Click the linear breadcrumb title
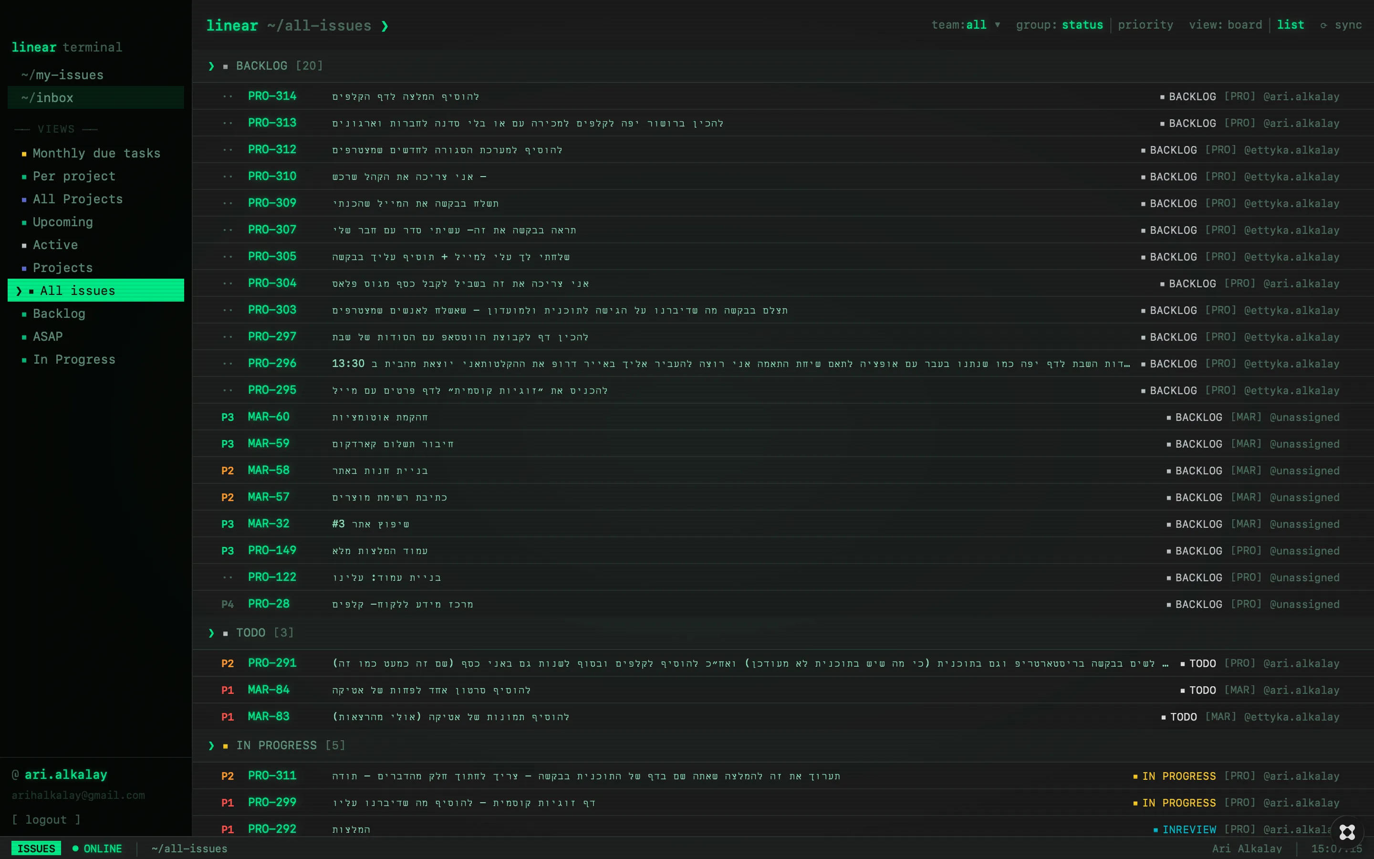The height and width of the screenshot is (859, 1374). click(x=232, y=26)
